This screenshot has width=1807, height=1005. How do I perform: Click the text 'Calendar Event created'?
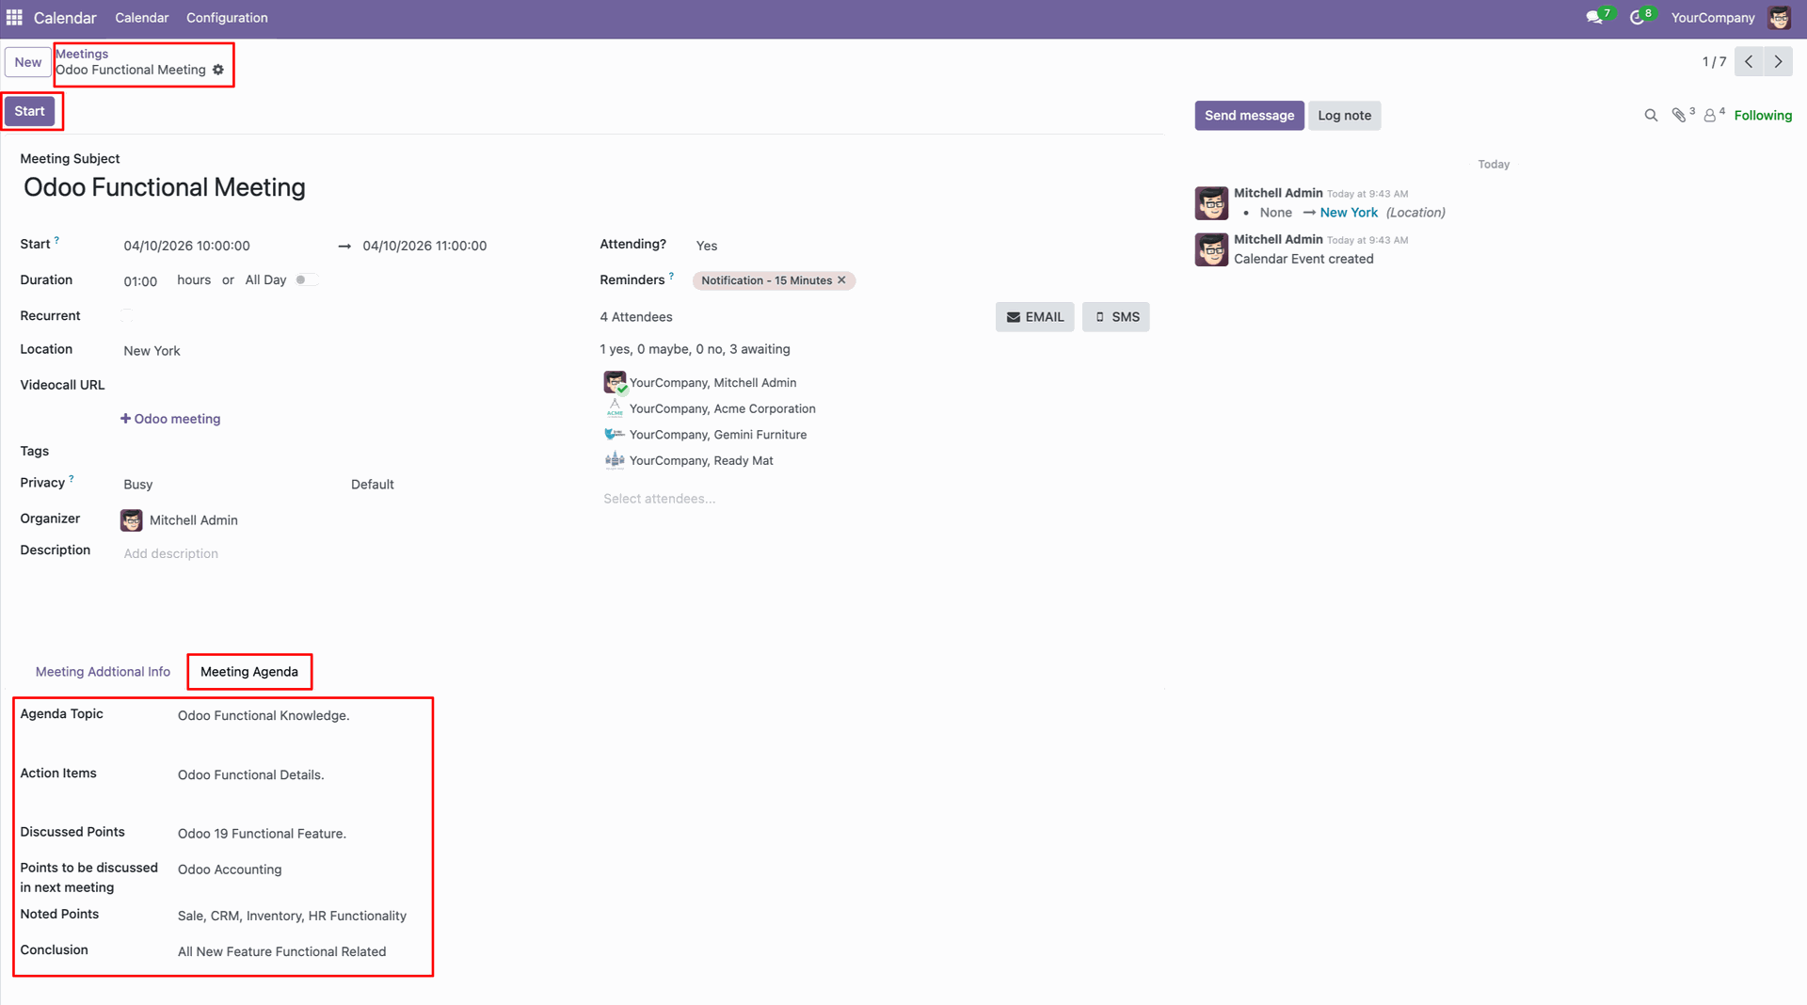click(1303, 259)
